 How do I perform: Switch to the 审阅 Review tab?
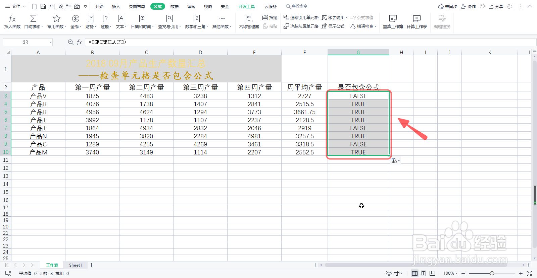pyautogui.click(x=191, y=6)
